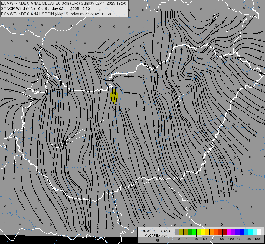
Task: Click the dark red legend swatch after 90
Action: [225, 232]
